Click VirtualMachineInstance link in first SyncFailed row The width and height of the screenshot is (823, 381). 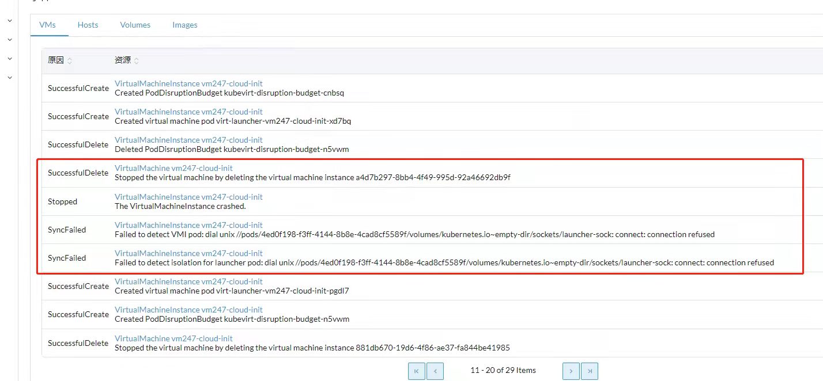tap(188, 224)
